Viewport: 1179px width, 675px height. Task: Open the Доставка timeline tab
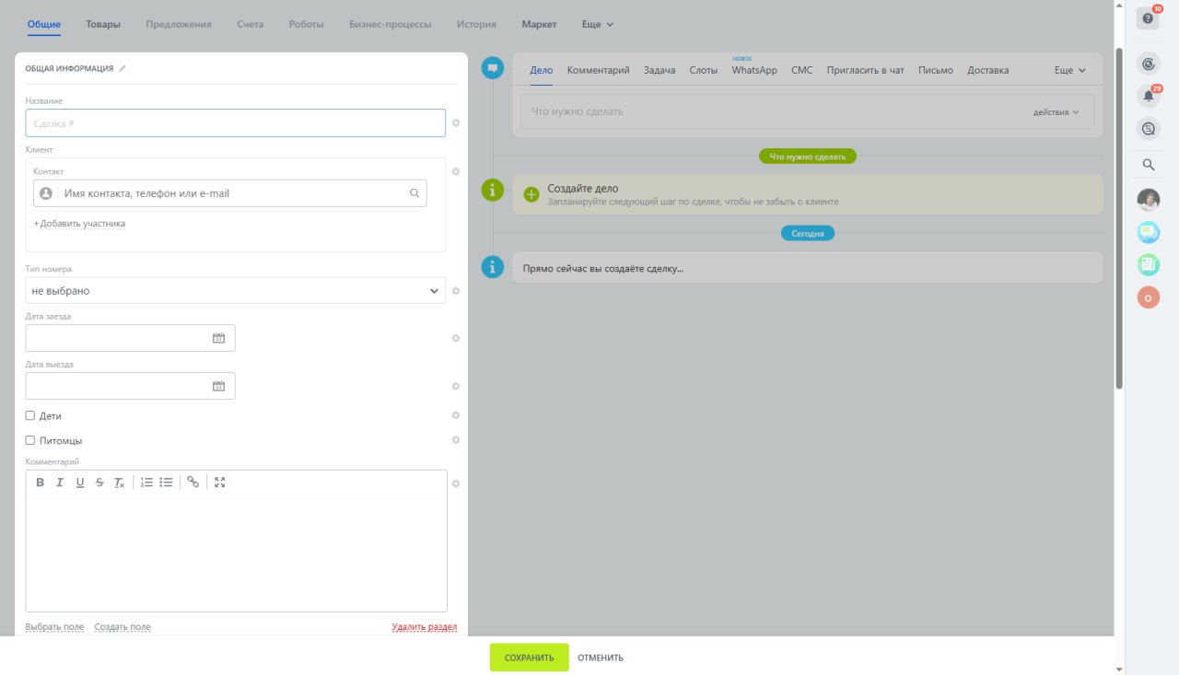[x=988, y=70]
